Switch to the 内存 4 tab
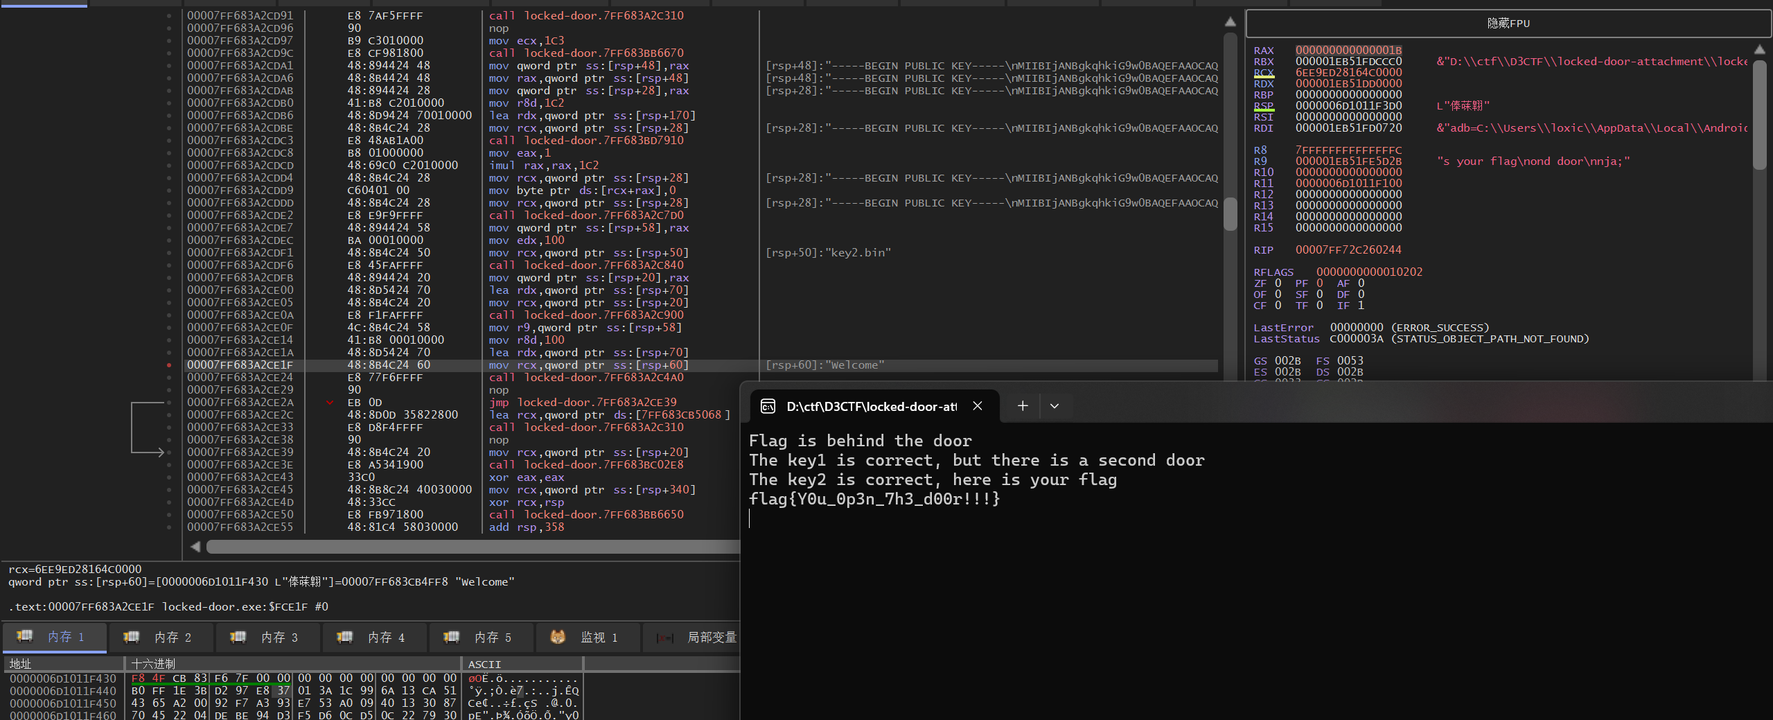This screenshot has width=1773, height=720. tap(375, 637)
